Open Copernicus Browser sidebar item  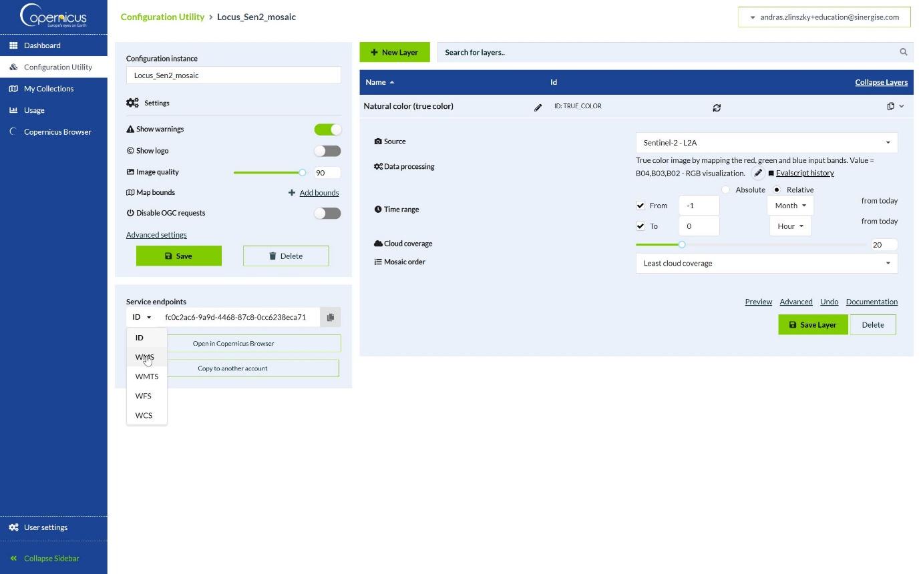[53, 131]
